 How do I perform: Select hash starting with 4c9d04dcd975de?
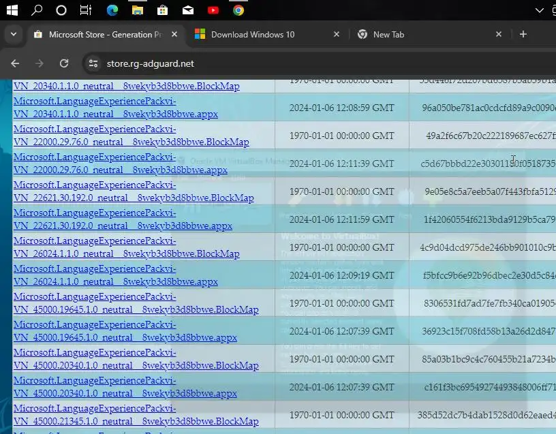pos(488,247)
